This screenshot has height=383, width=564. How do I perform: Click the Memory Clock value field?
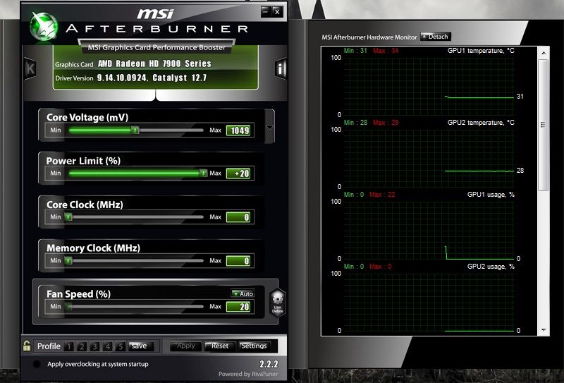[238, 260]
